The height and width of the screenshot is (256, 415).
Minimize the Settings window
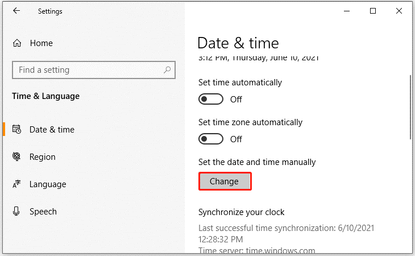[x=347, y=11]
